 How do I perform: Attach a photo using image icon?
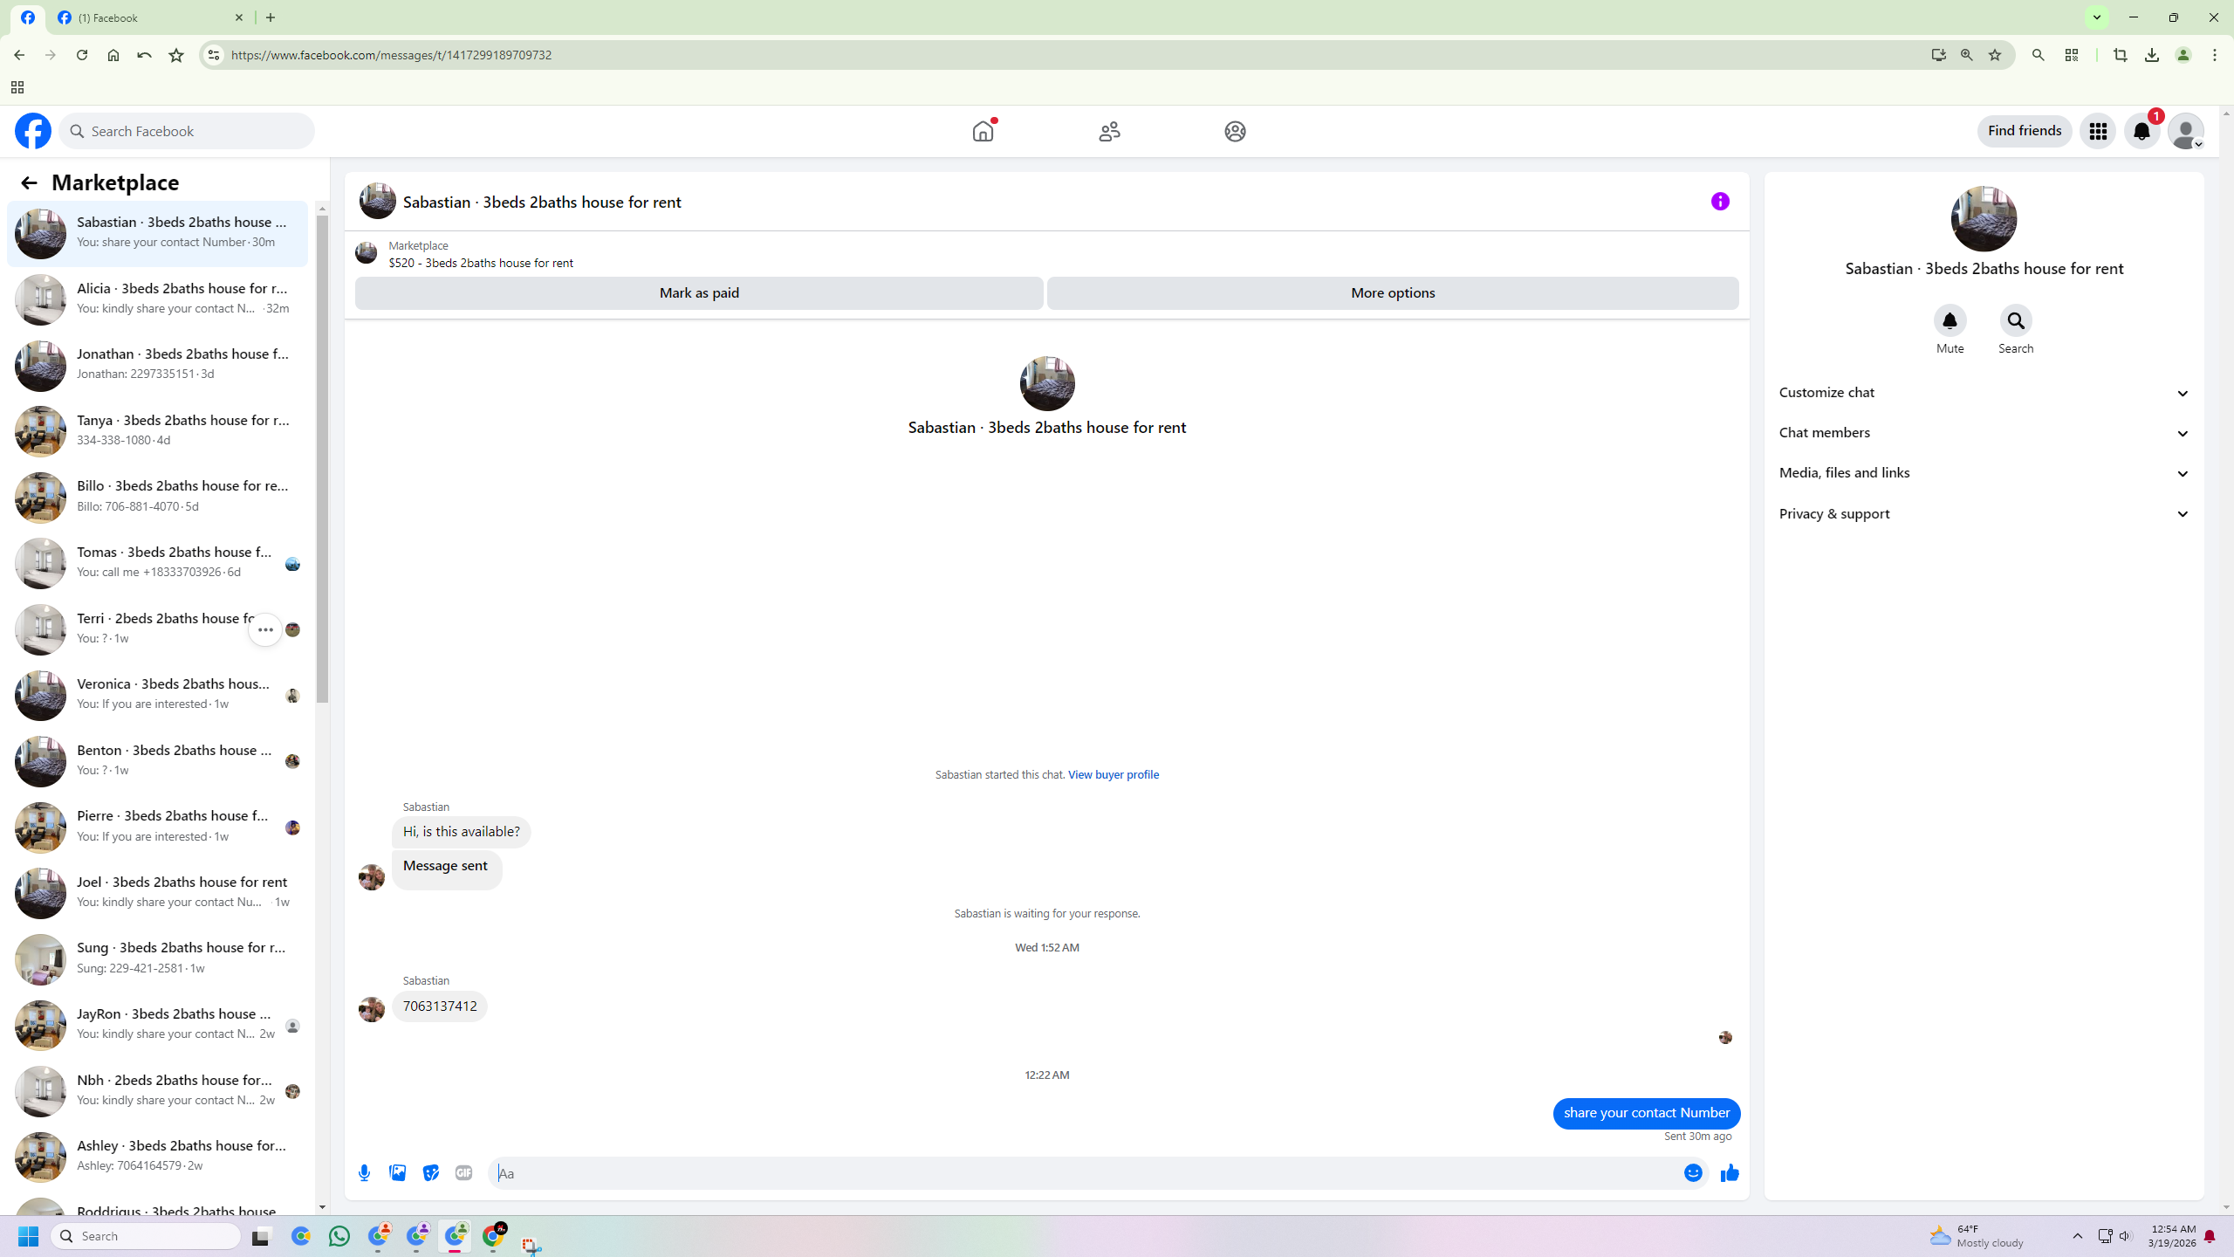point(397,1173)
